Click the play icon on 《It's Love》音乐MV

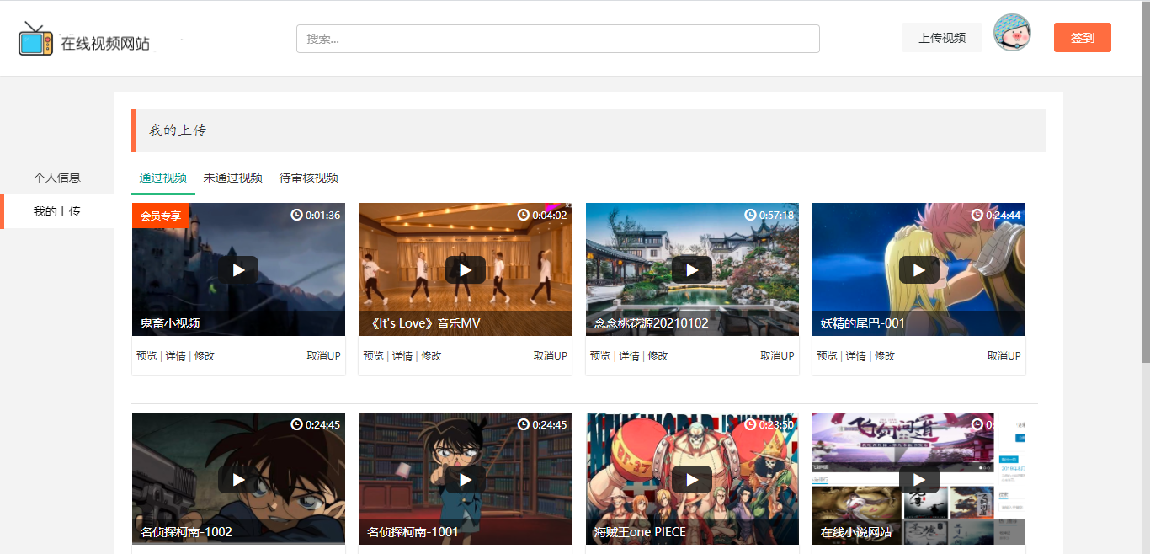pyautogui.click(x=465, y=269)
